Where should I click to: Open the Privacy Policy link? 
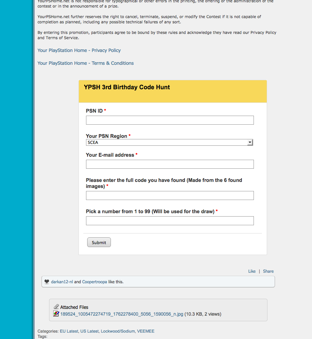(x=79, y=50)
